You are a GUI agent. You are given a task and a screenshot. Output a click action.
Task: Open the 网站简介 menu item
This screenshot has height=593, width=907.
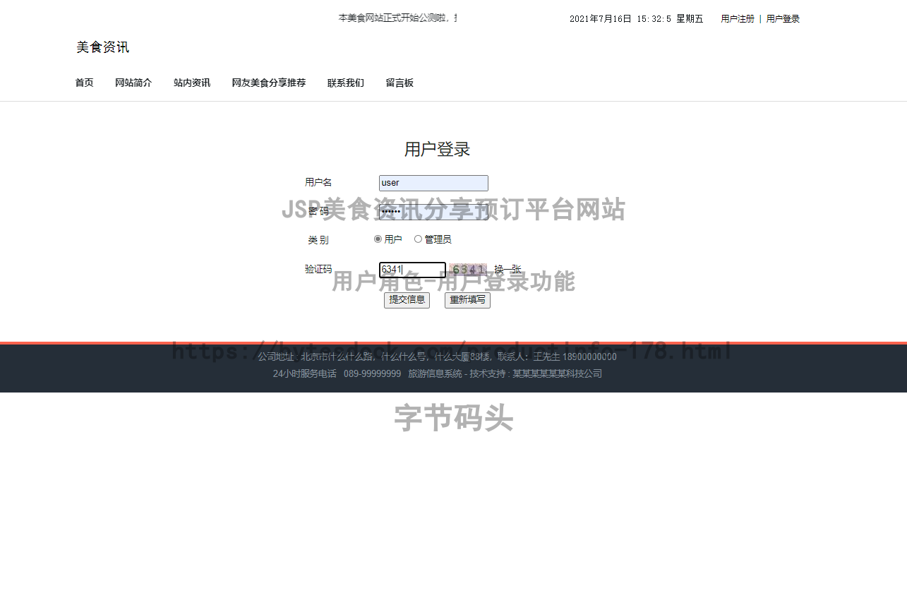click(133, 83)
